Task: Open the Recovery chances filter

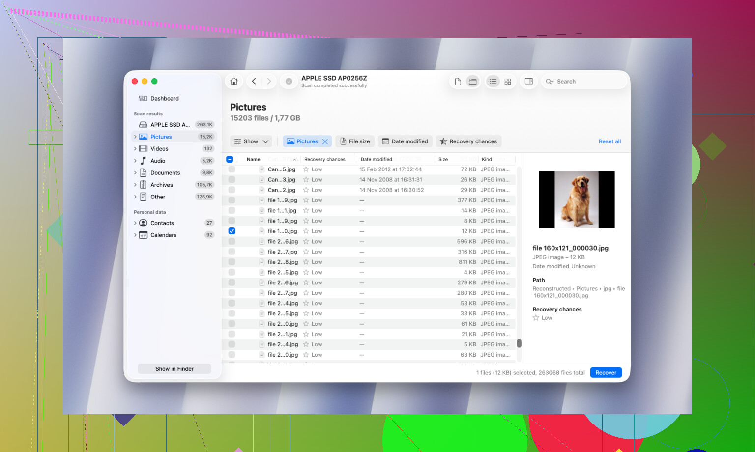Action: (468, 141)
